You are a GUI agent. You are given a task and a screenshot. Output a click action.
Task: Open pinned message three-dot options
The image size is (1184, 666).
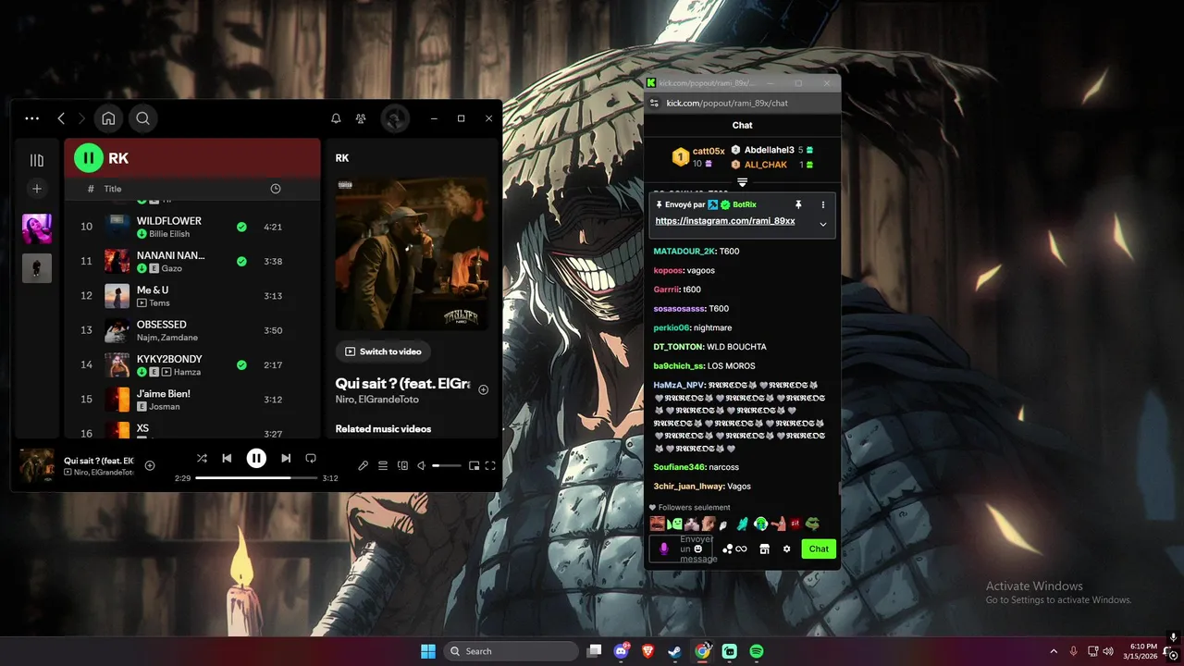click(822, 204)
